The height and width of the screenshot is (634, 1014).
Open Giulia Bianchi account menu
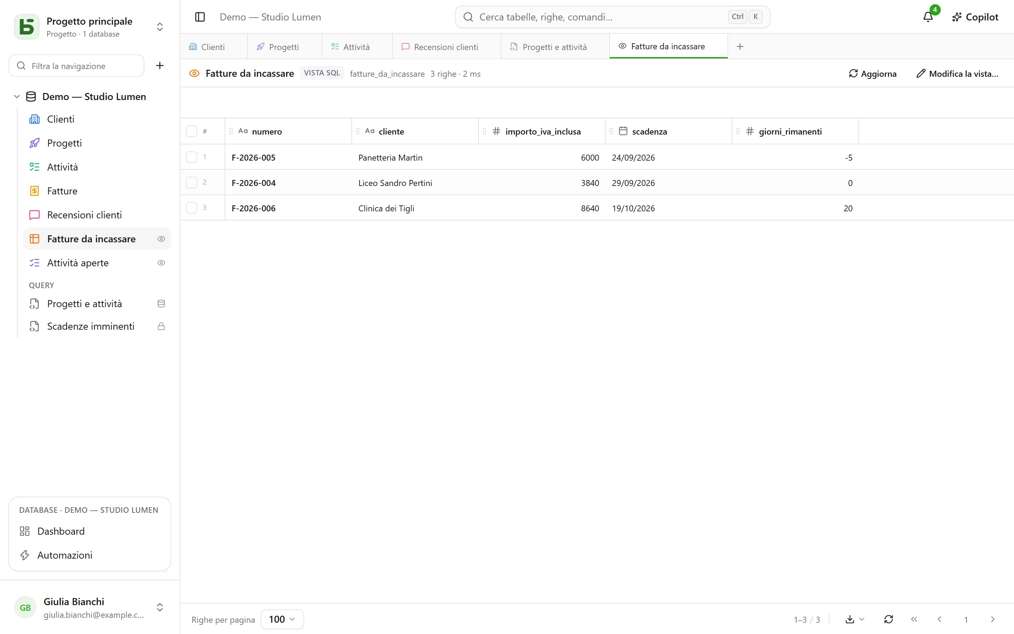[90, 608]
